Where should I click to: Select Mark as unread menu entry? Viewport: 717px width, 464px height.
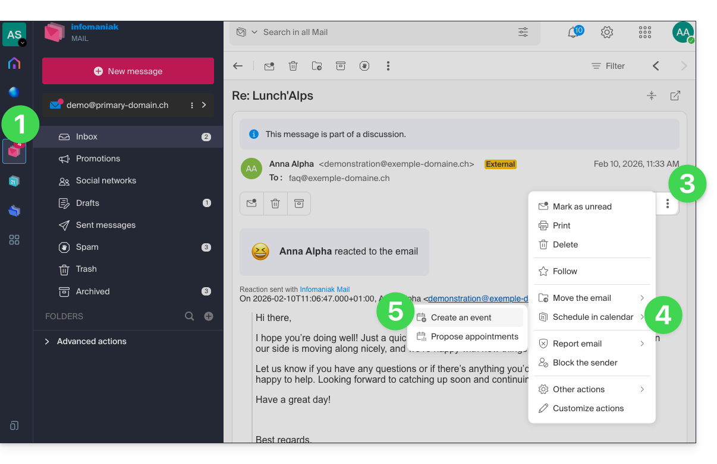tap(592, 206)
